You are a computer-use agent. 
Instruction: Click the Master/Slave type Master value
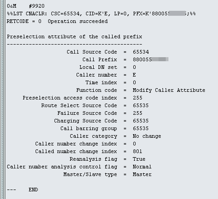(x=142, y=174)
